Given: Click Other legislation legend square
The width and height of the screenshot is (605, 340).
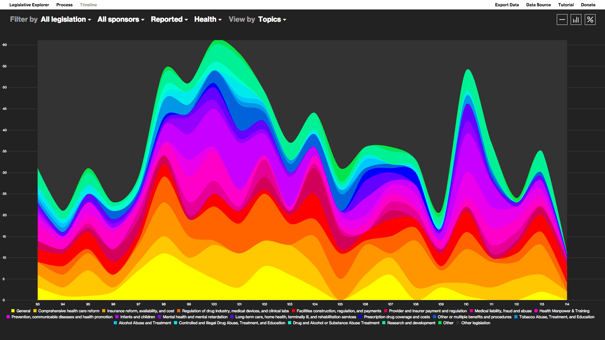Looking at the screenshot, I should click(x=458, y=323).
